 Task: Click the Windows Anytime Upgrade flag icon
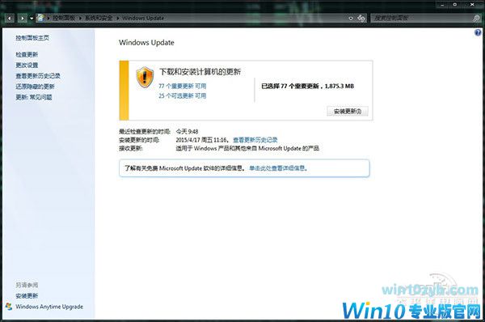(9, 307)
